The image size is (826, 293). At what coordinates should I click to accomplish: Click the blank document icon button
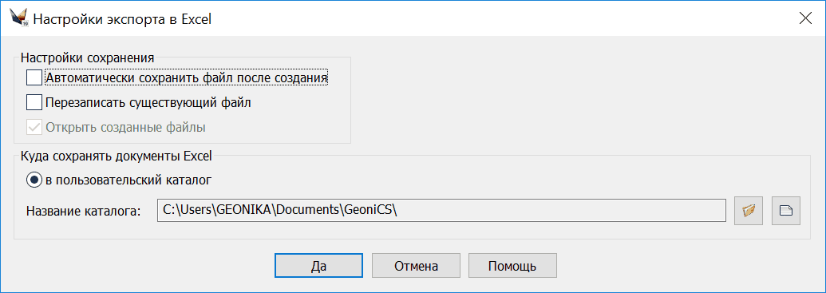pos(786,211)
